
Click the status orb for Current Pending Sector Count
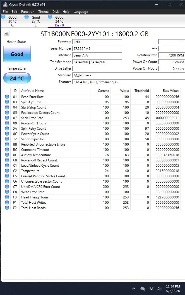pyautogui.click(x=7, y=176)
